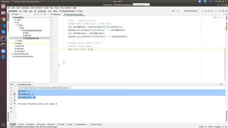
Task: Open the Navigate menu
Action: (25, 8)
